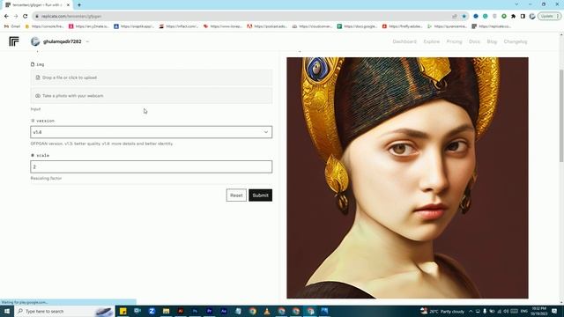Image resolution: width=564 pixels, height=317 pixels.
Task: Click the volume speaker tray icon
Action: [x=506, y=311]
